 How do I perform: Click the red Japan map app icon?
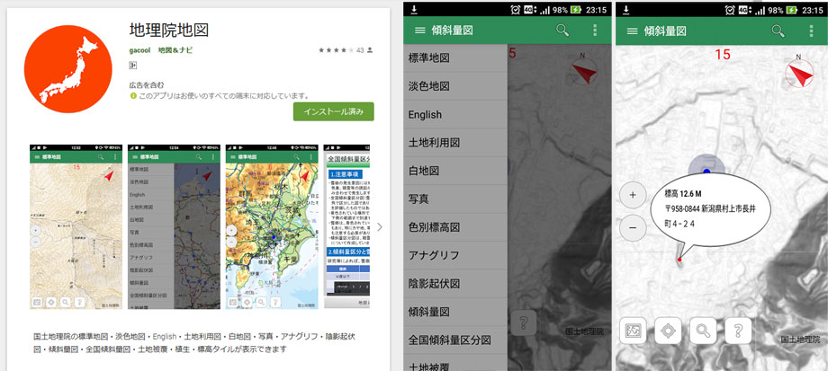tap(68, 68)
